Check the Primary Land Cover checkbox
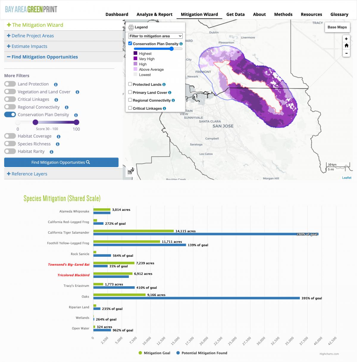This screenshot has height=362, width=357. click(130, 92)
